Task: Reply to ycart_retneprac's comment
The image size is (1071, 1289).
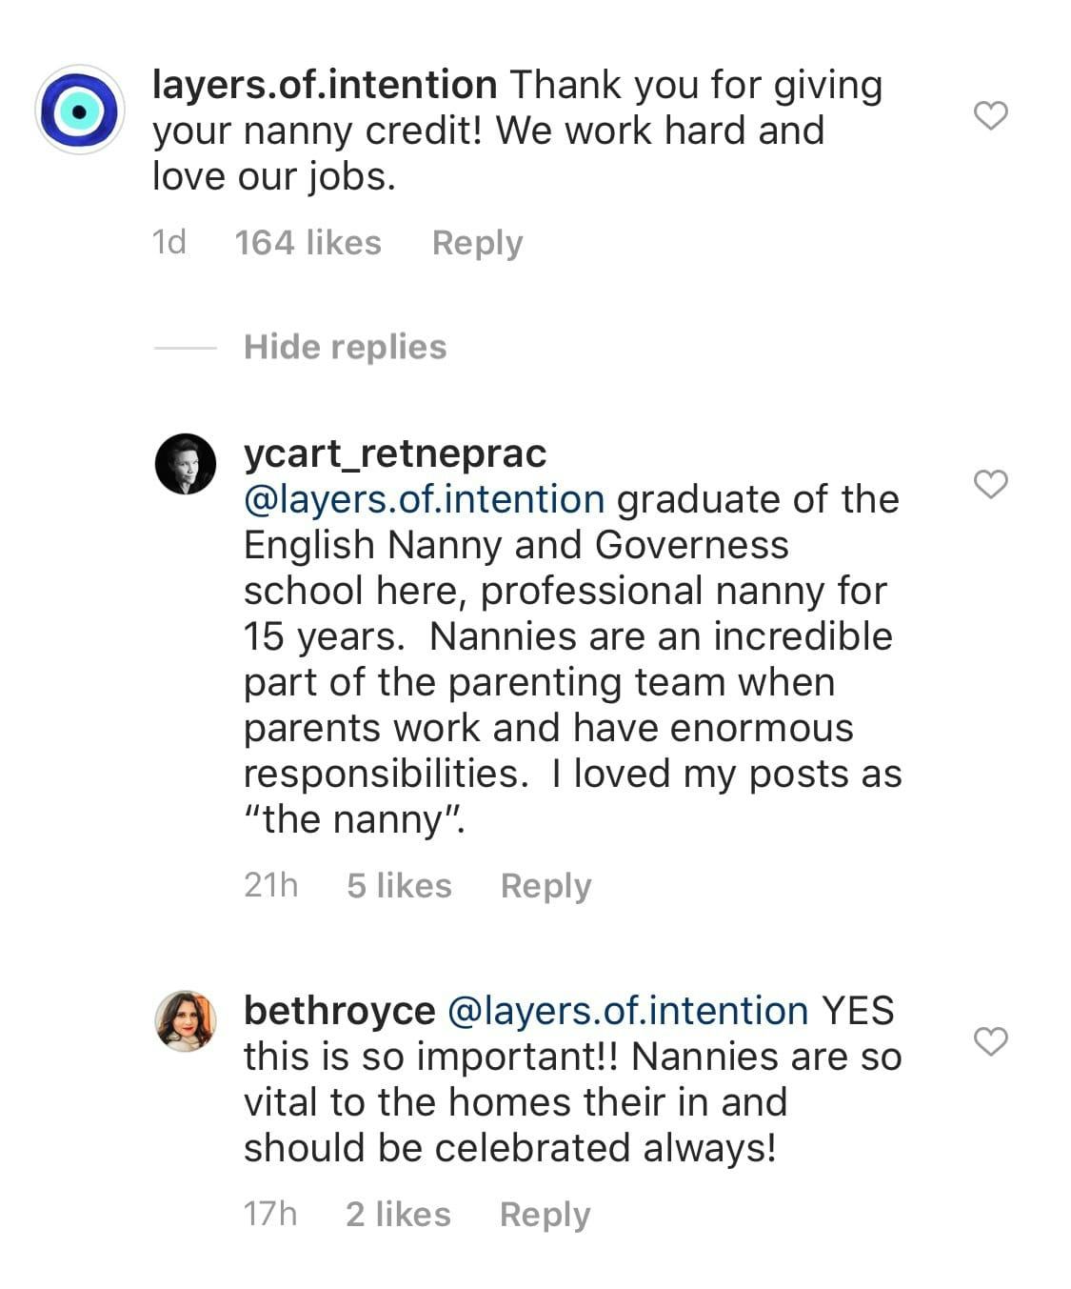Action: pos(545,885)
